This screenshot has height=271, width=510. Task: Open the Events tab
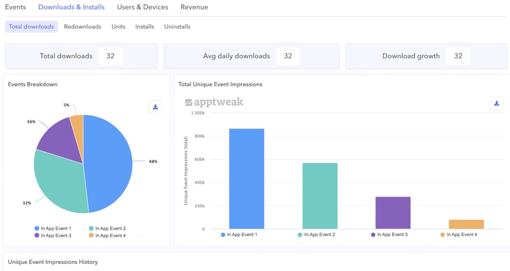coord(15,7)
